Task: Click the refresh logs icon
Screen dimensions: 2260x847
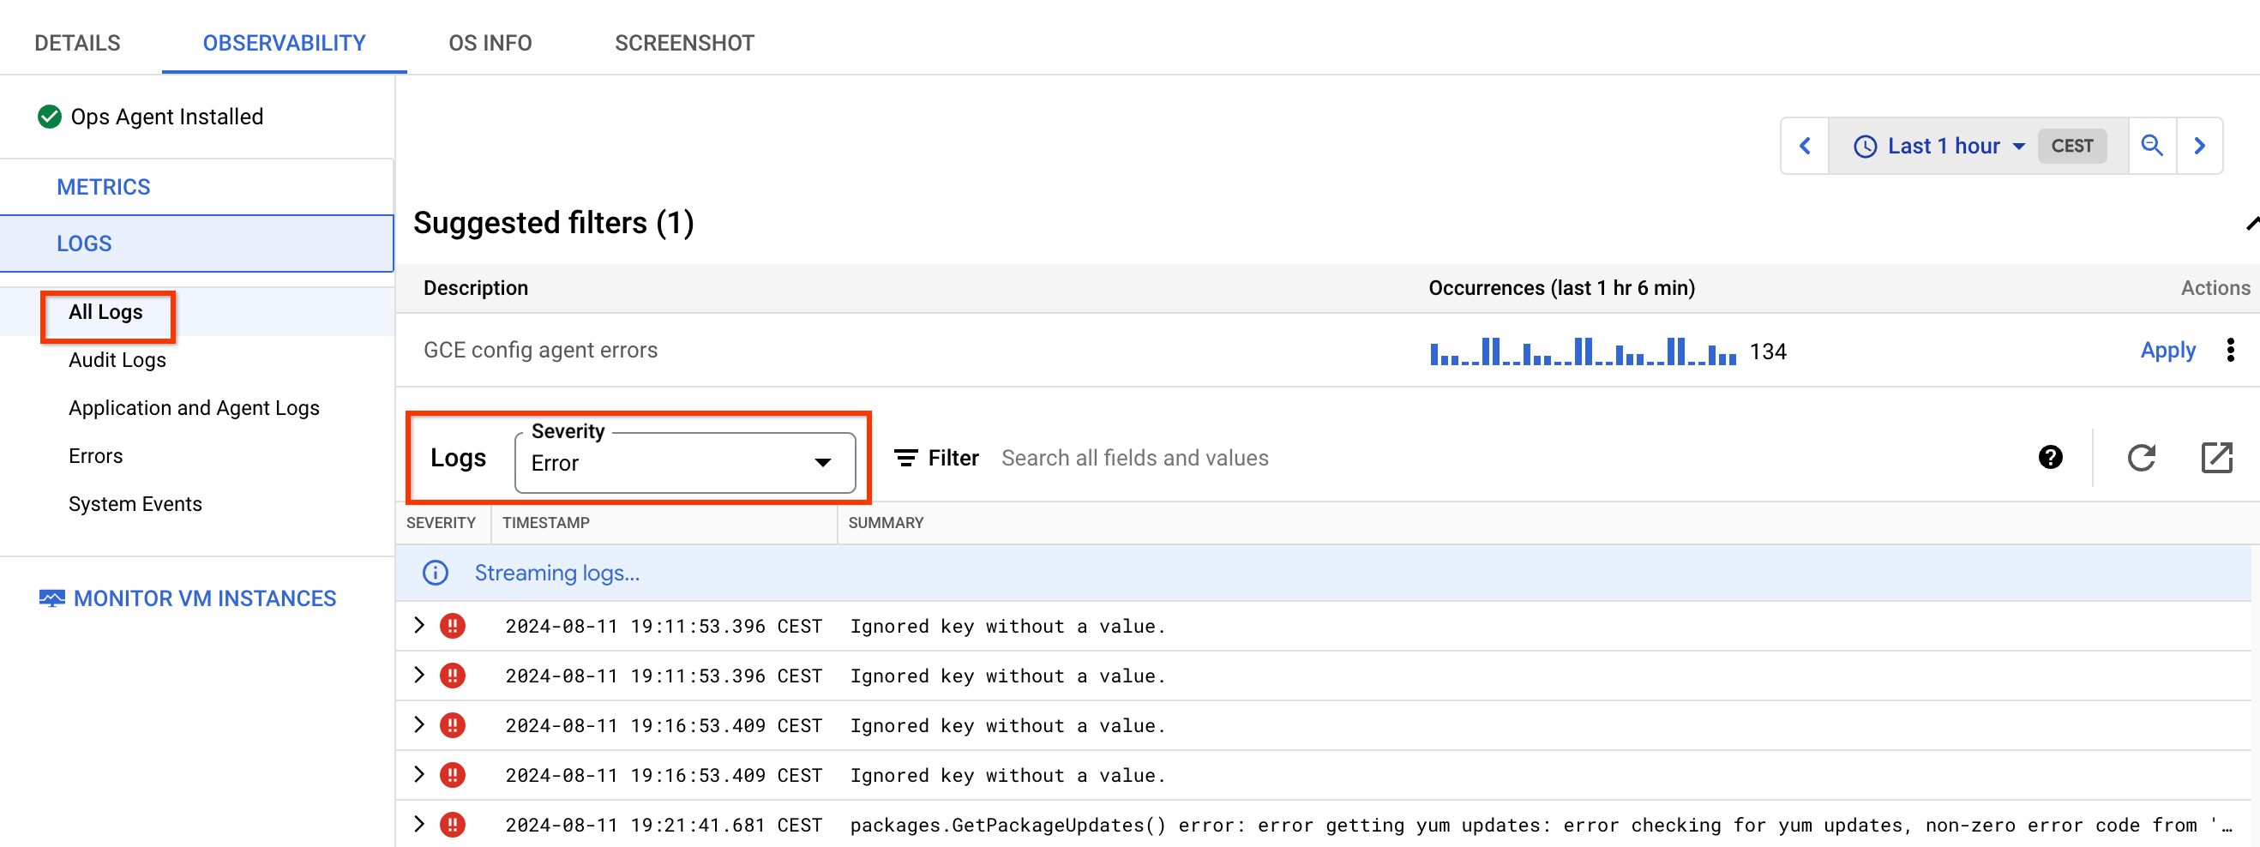Action: pos(2141,458)
